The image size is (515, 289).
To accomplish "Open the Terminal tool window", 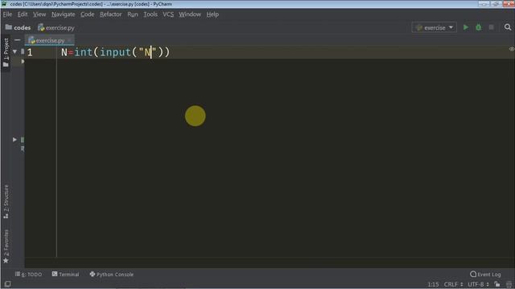I will coord(66,275).
